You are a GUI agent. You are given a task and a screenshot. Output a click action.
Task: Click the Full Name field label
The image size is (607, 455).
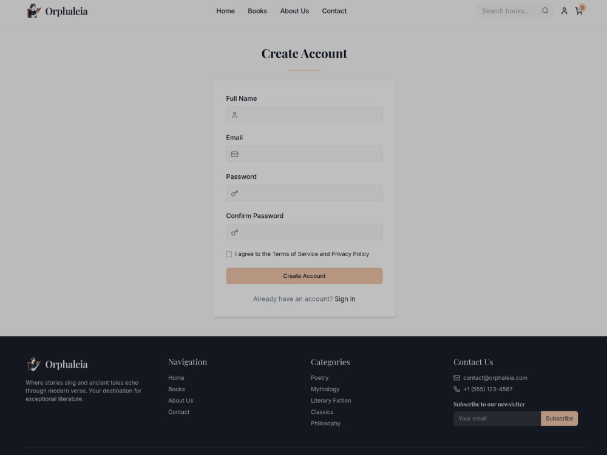click(241, 99)
